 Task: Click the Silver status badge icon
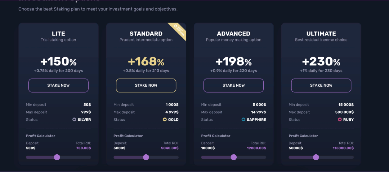[x=74, y=119]
